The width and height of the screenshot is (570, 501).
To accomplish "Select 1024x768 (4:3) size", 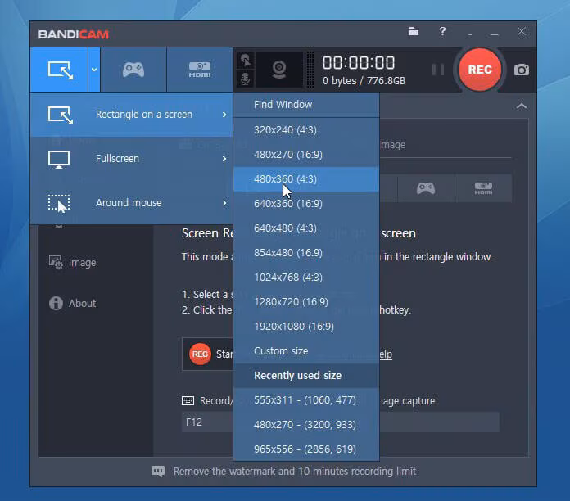I will (306, 278).
